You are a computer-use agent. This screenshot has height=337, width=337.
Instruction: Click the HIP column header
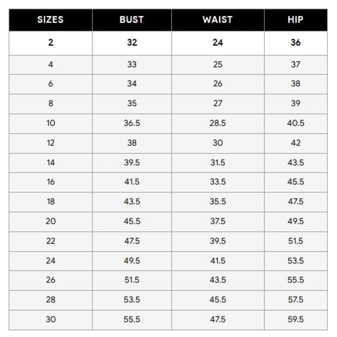pyautogui.click(x=296, y=20)
